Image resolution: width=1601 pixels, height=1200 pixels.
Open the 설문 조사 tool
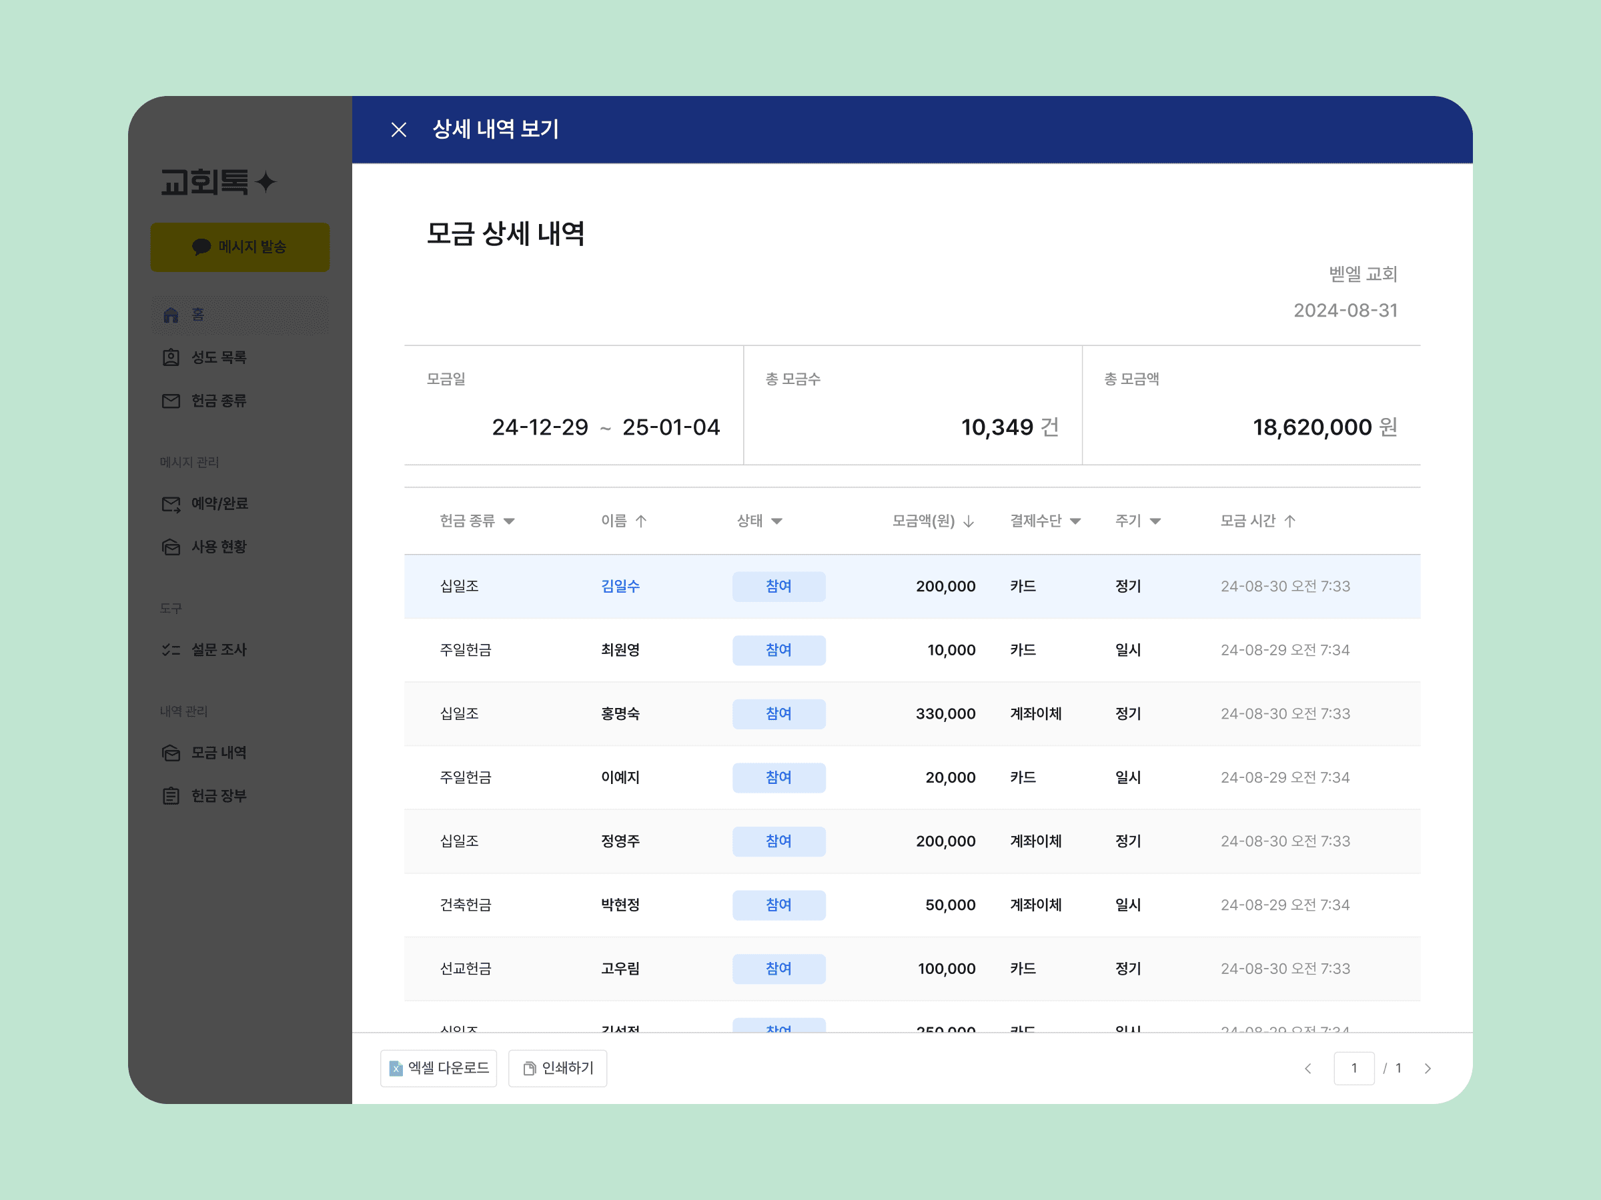pyautogui.click(x=219, y=649)
